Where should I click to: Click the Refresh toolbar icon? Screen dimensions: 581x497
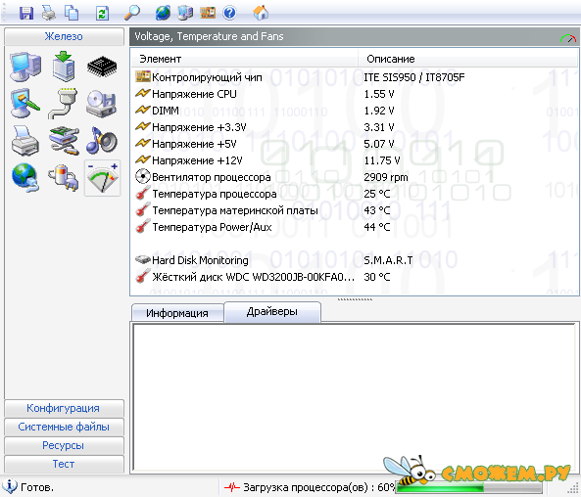102,14
